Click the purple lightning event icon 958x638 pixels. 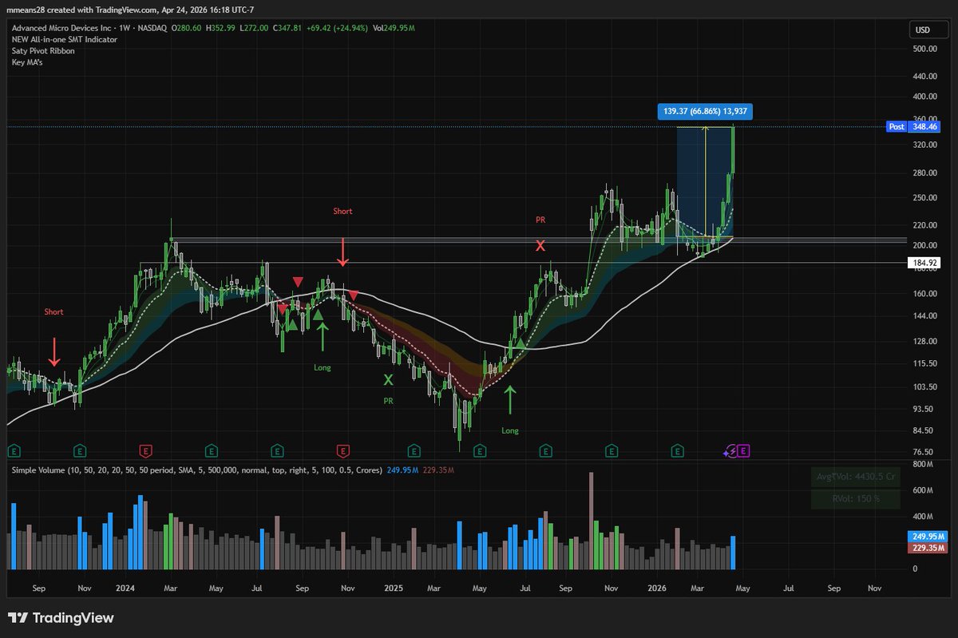(x=730, y=451)
